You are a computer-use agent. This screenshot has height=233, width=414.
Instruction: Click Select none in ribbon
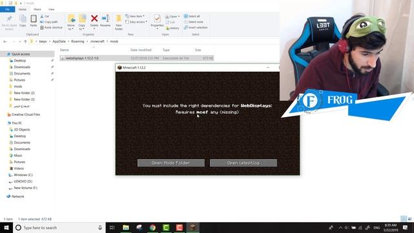tap(193, 22)
